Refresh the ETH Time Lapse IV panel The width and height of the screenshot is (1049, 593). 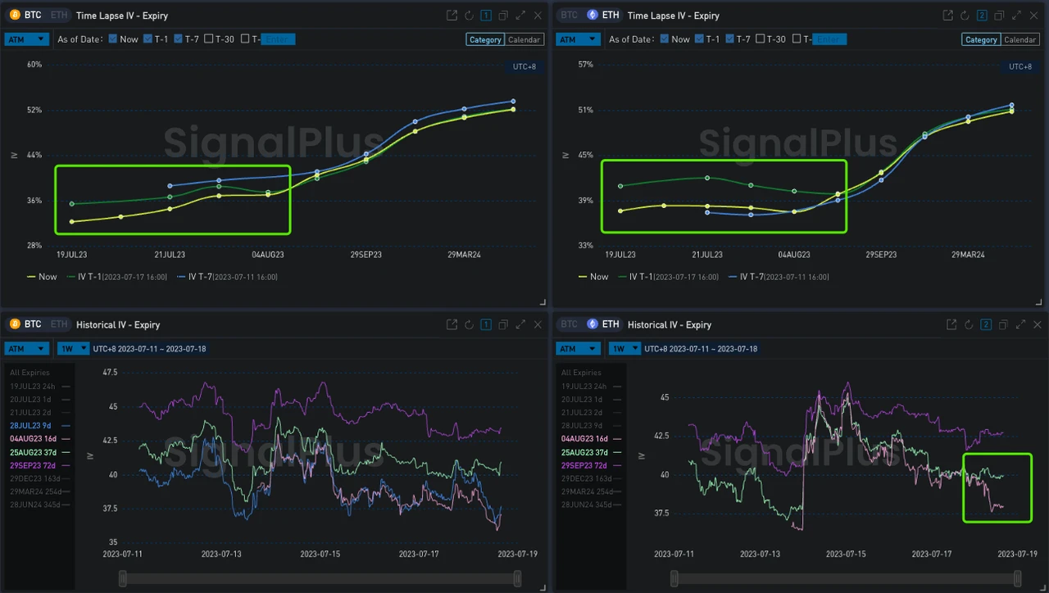tap(965, 16)
